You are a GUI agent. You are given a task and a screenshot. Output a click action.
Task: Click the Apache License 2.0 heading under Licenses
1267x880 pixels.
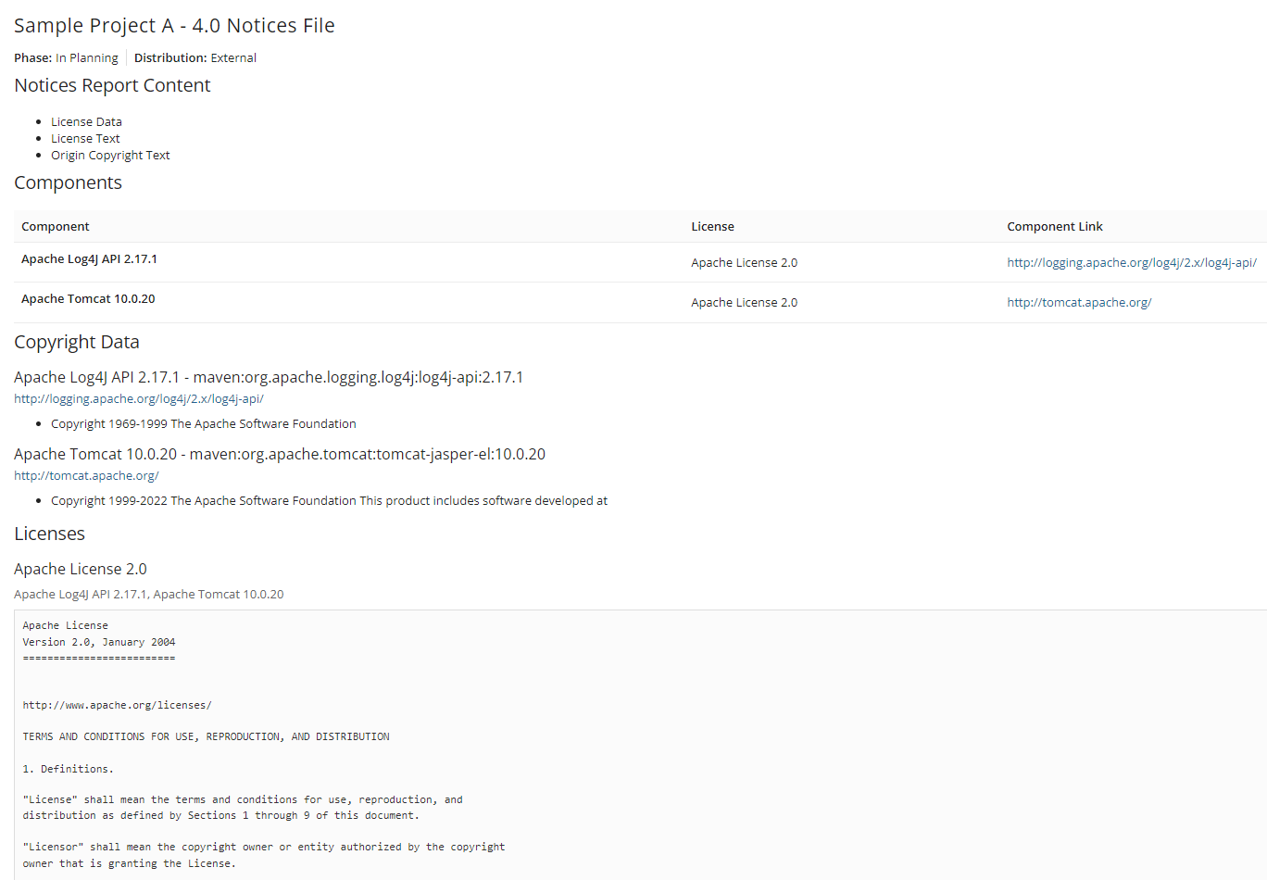(80, 569)
